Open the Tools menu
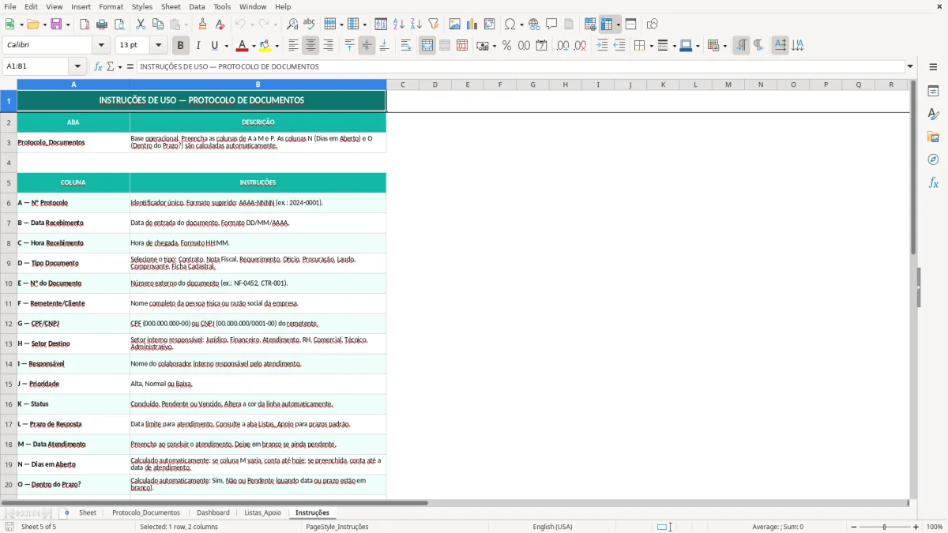 pos(222,6)
